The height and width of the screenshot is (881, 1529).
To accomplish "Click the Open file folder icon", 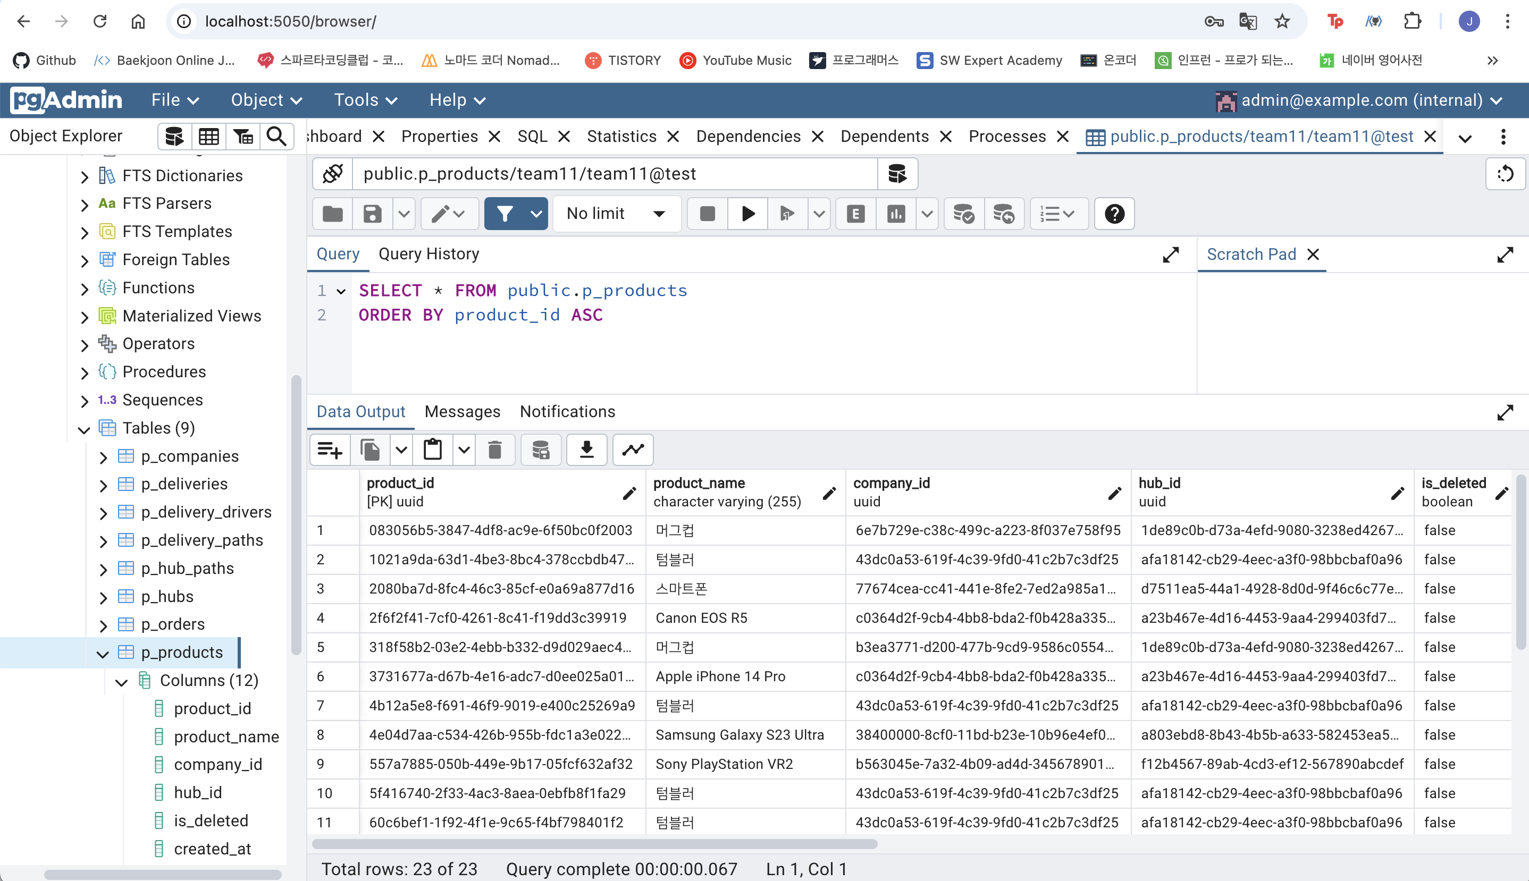I will [x=332, y=214].
